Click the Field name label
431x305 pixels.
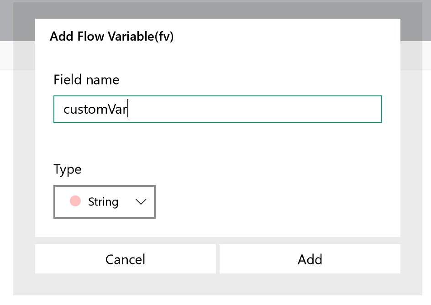click(x=86, y=80)
